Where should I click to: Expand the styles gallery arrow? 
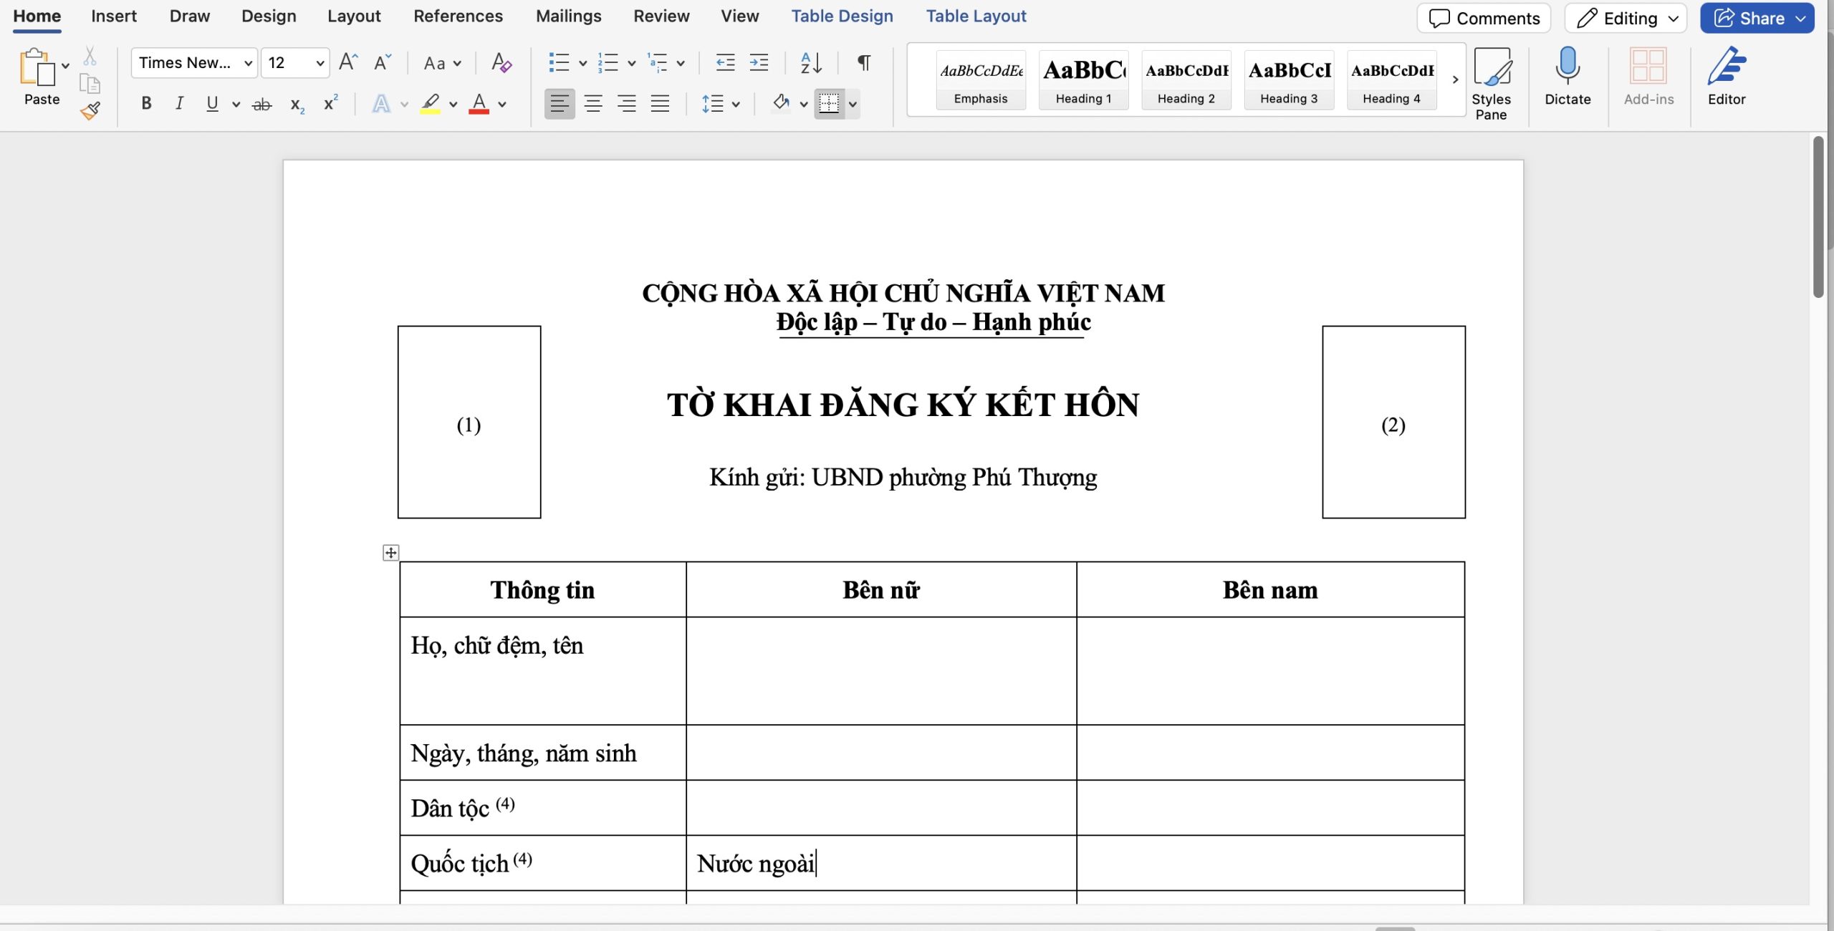1455,79
